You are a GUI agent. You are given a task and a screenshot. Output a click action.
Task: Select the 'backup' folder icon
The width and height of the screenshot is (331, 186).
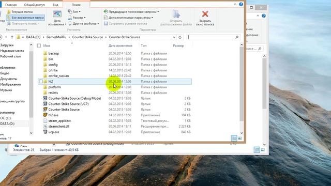tap(45, 53)
